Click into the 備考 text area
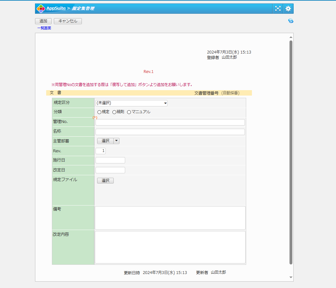The width and height of the screenshot is (336, 288). coord(170,218)
